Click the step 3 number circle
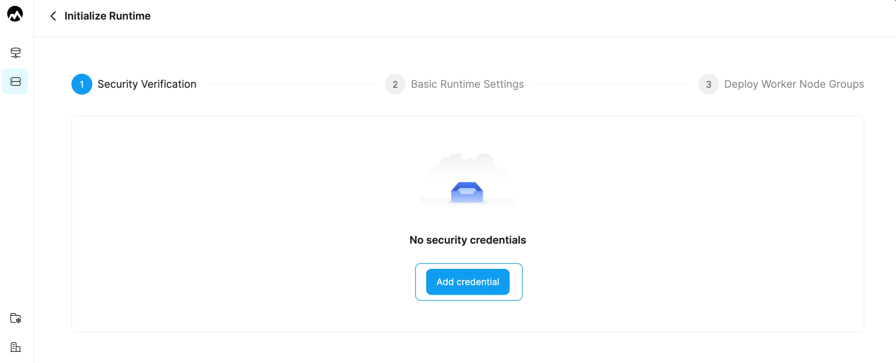Image resolution: width=896 pixels, height=363 pixels. [708, 84]
